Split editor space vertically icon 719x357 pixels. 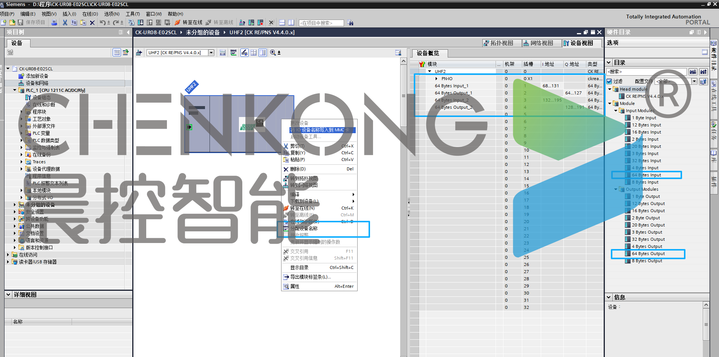click(291, 23)
